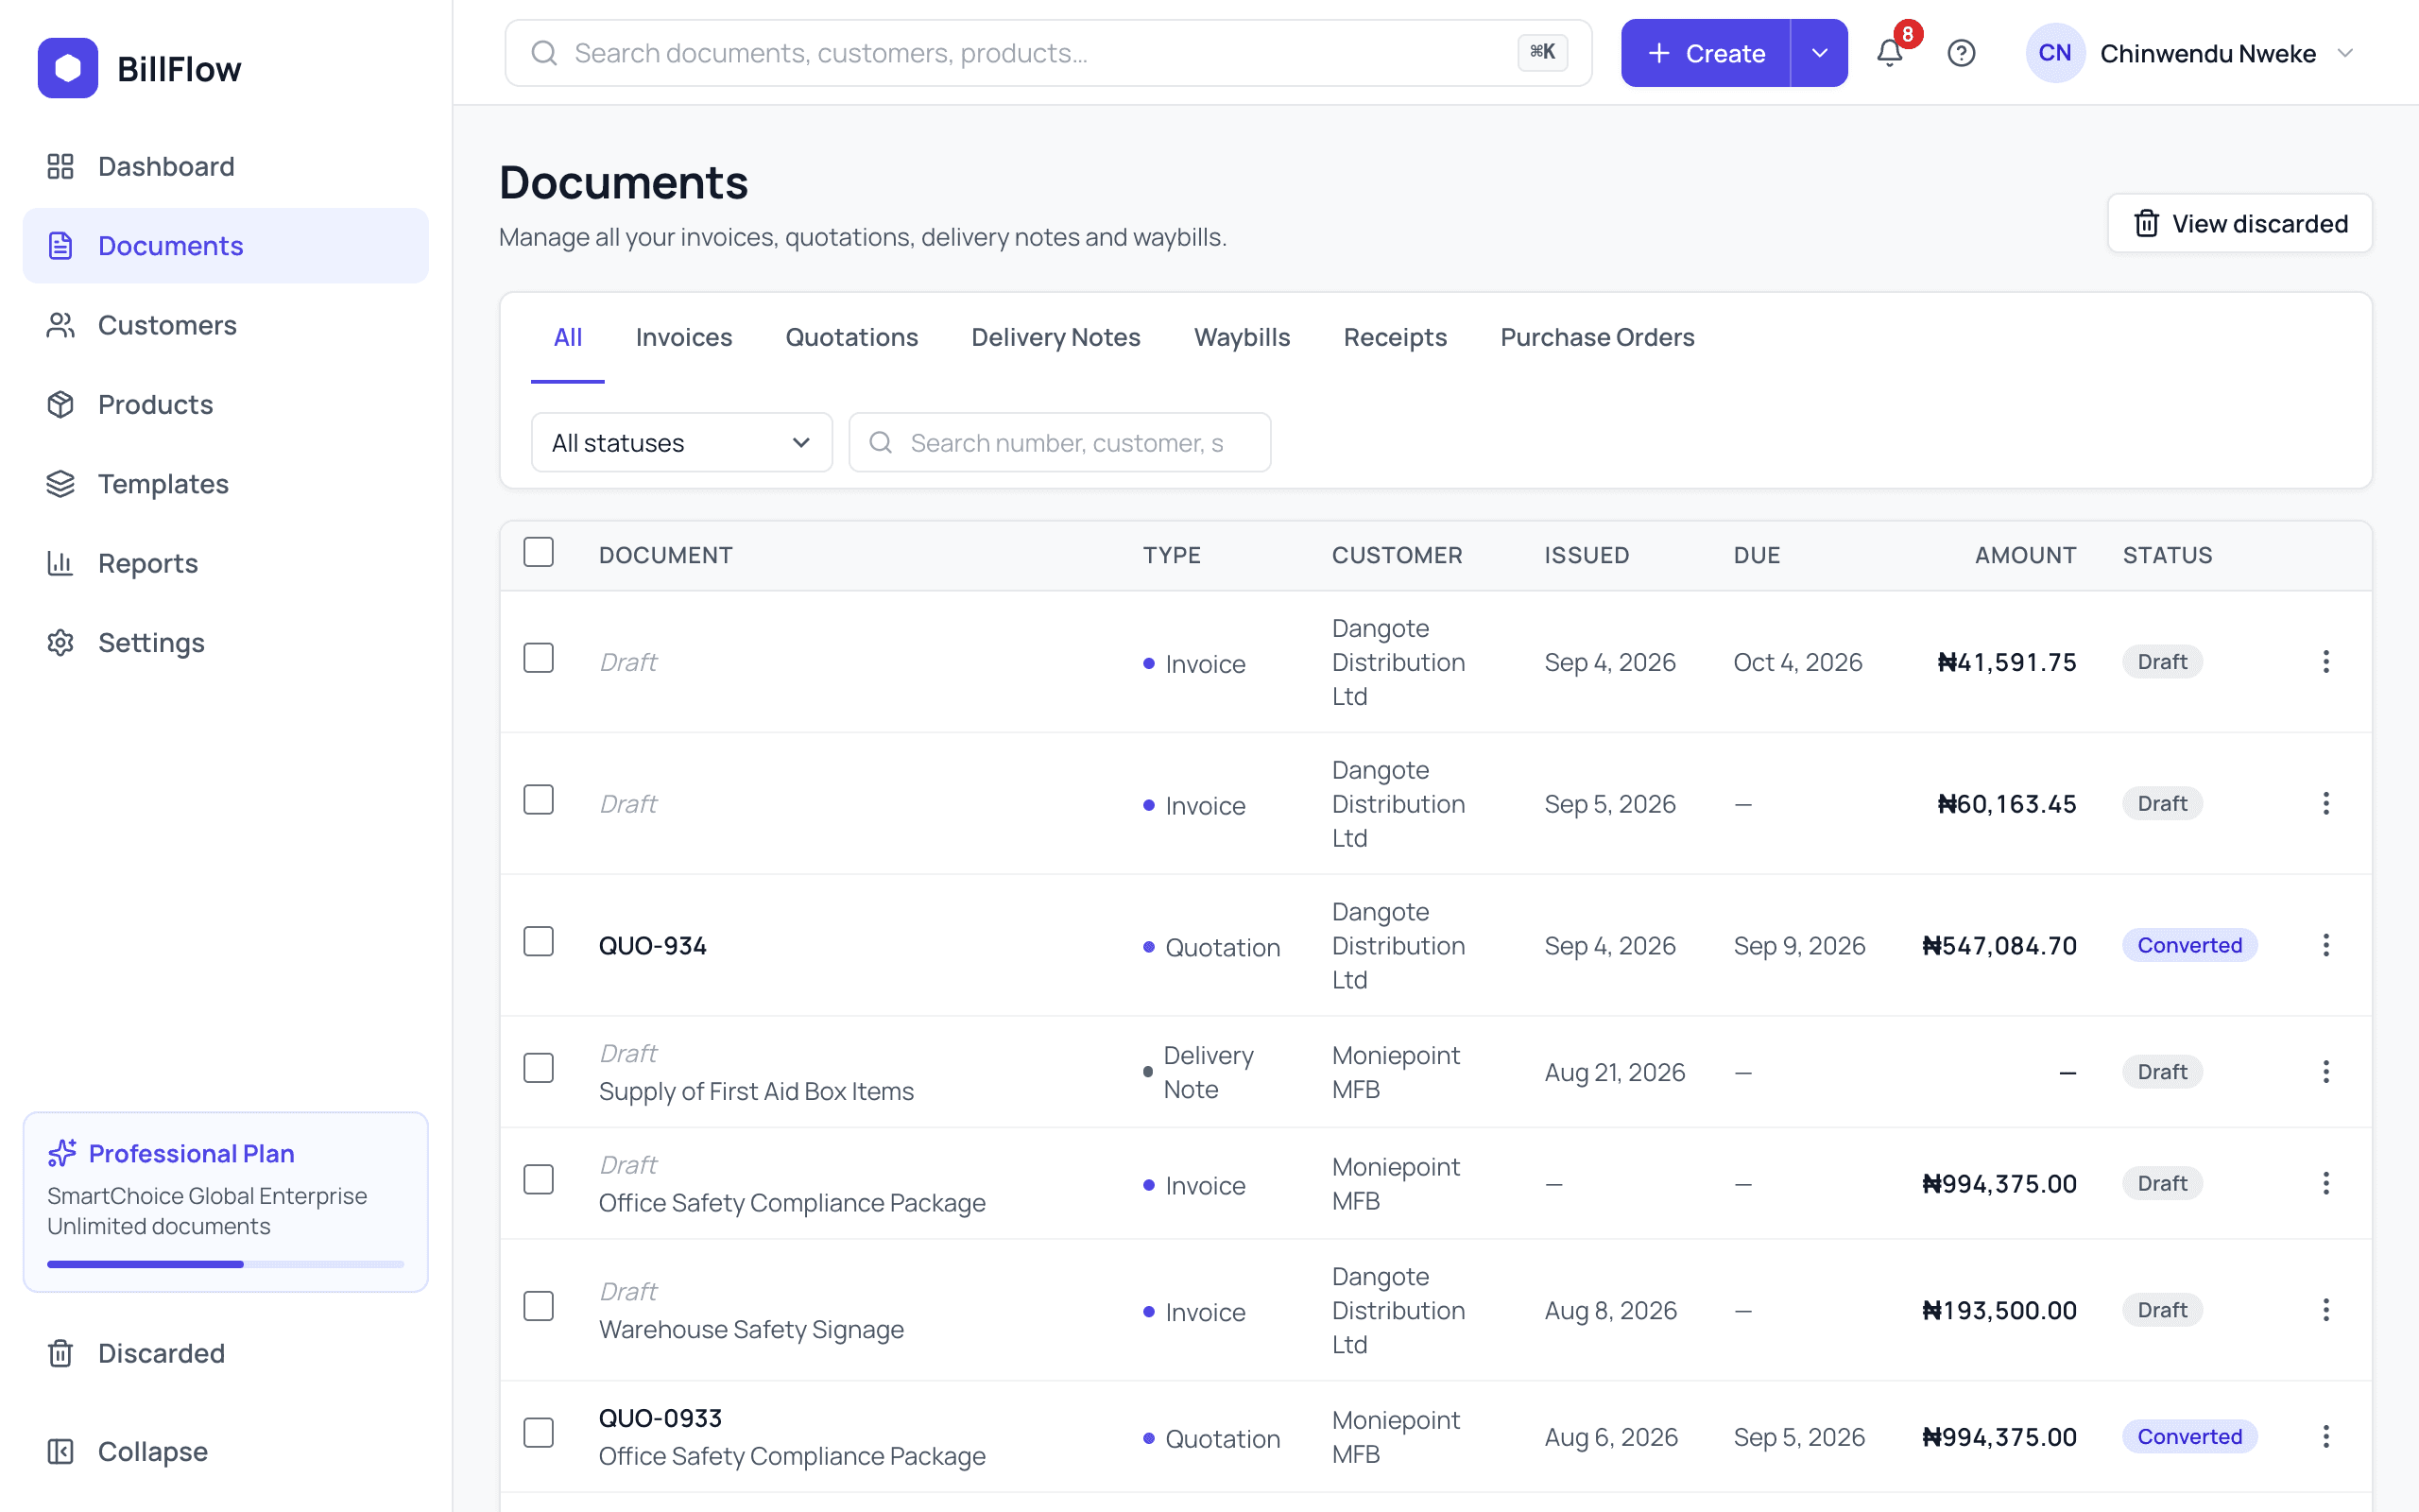The image size is (2419, 1512).
Task: Open the Products section
Action: click(226, 404)
